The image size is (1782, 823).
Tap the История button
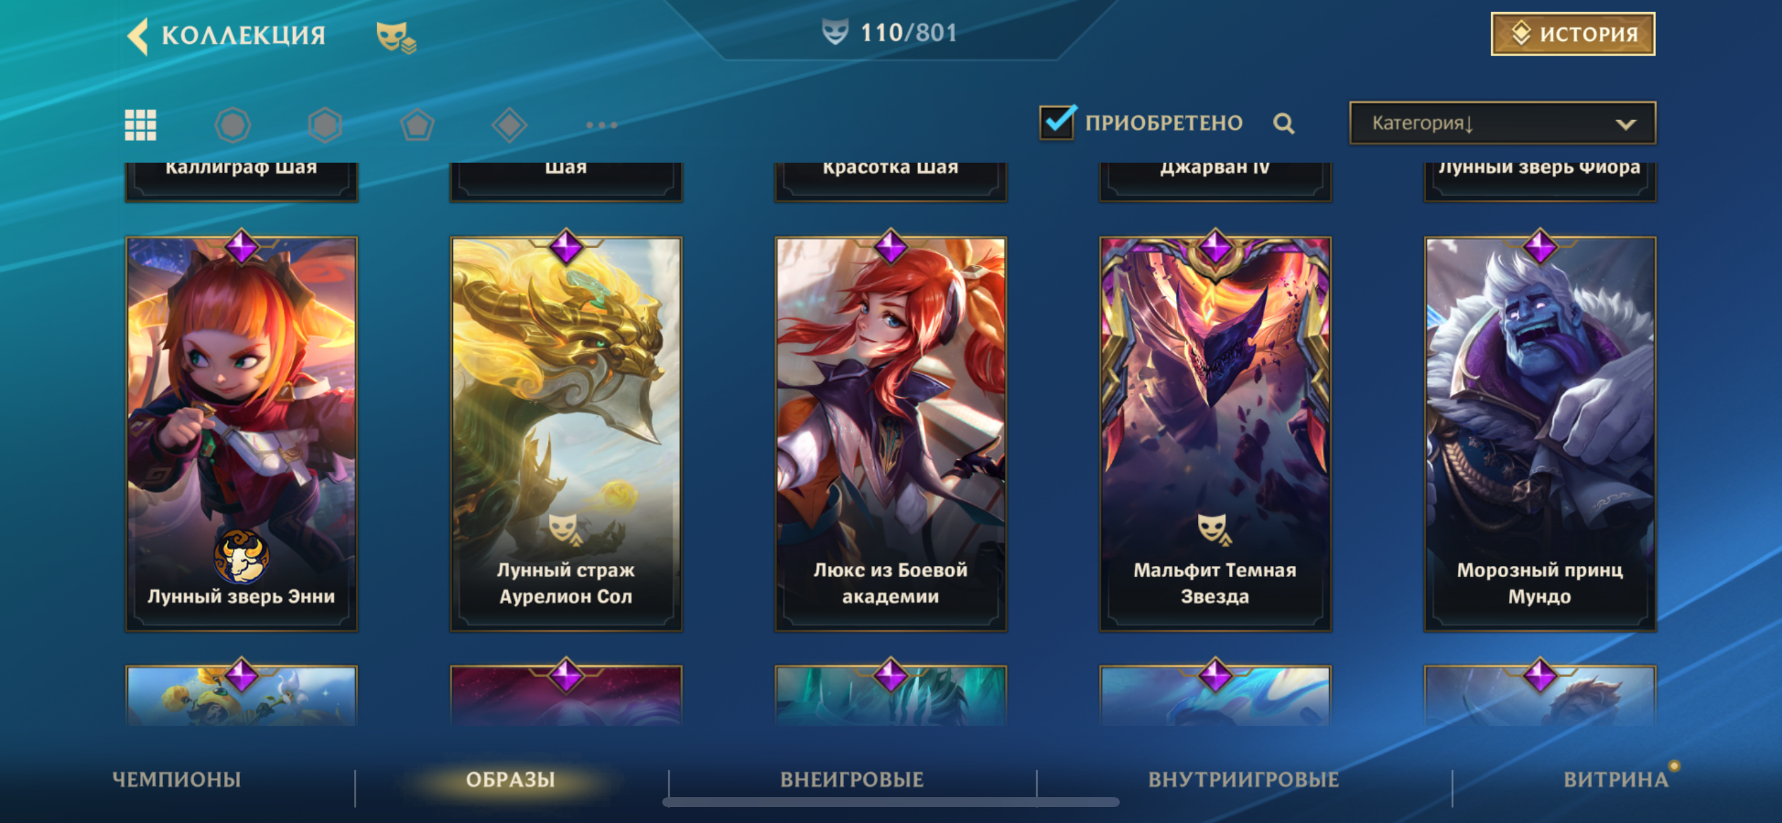[x=1573, y=34]
